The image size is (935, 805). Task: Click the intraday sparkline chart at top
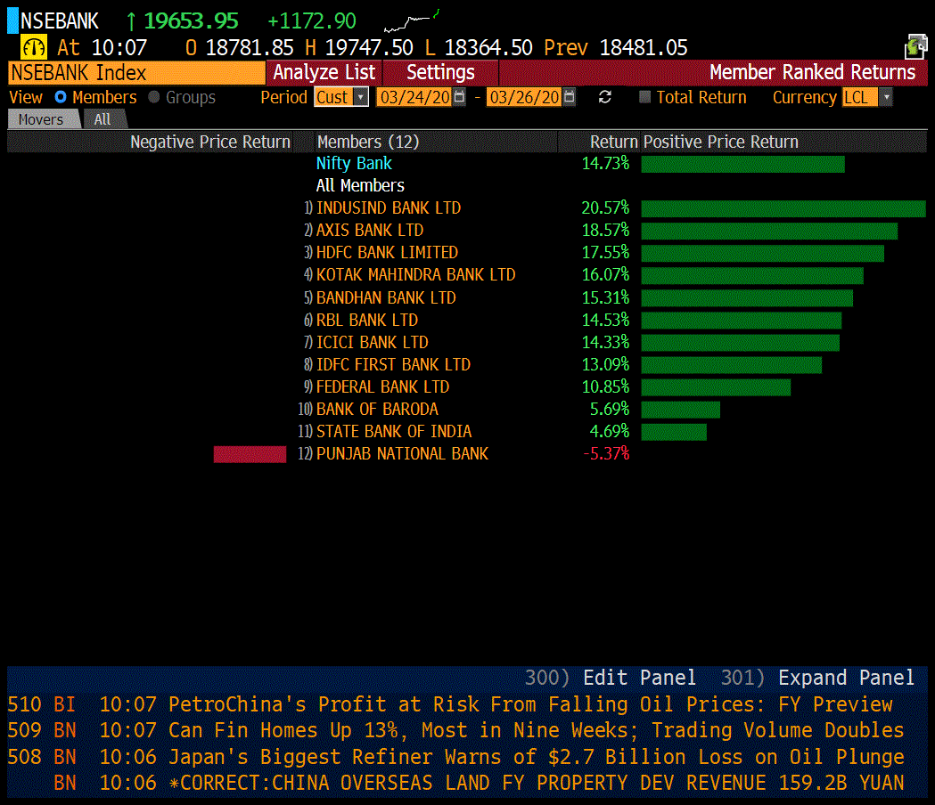click(411, 20)
